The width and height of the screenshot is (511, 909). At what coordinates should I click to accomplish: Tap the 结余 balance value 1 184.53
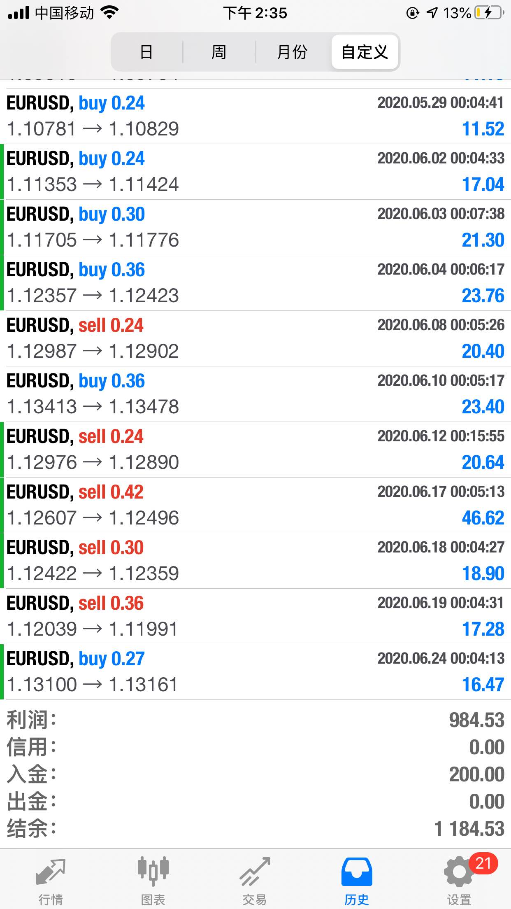tap(469, 829)
